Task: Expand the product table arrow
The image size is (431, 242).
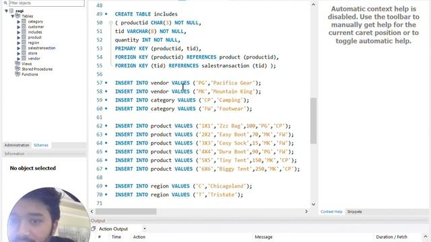Action: 19,38
